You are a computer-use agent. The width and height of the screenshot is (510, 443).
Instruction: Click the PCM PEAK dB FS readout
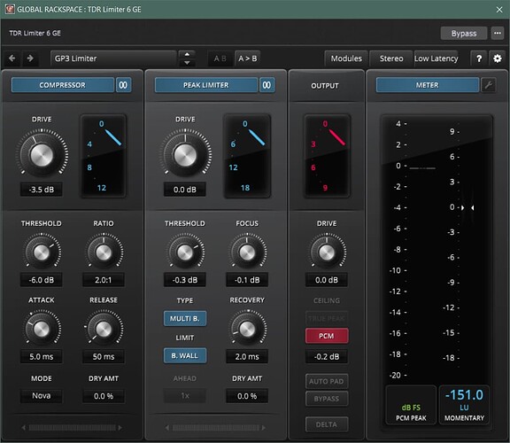(411, 405)
